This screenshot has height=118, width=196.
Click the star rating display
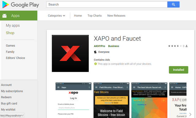point(175,46)
